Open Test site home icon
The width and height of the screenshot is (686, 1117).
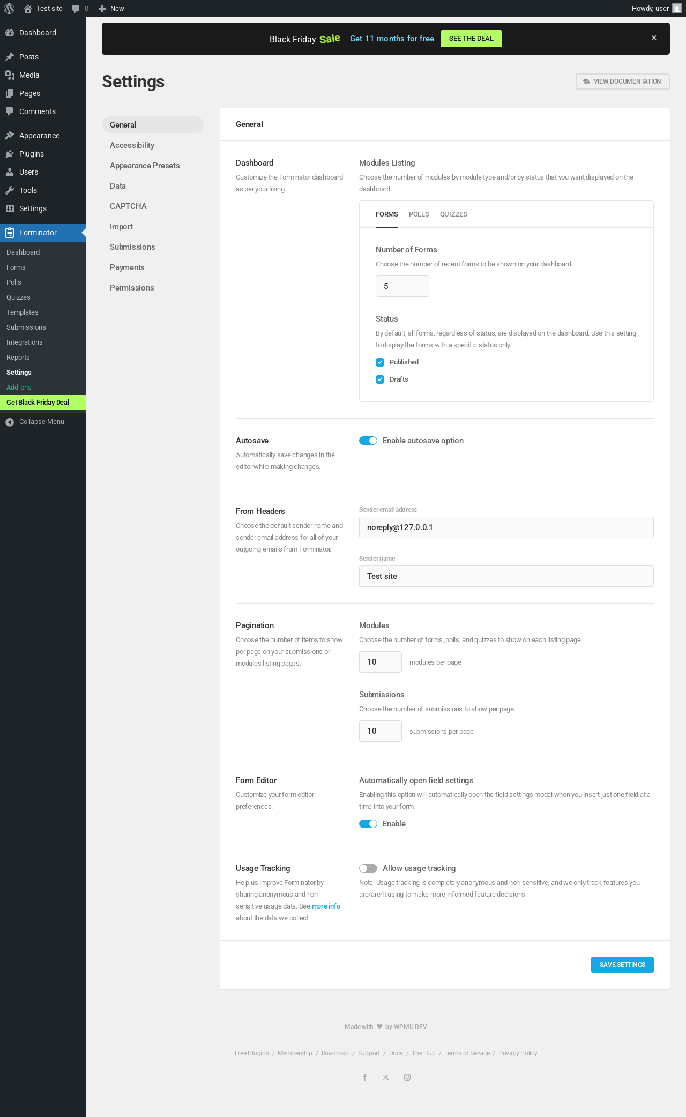28,9
